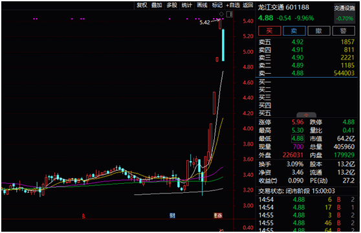Click the 撤 cancel order button
The height and width of the screenshot is (233, 361).
319,30
